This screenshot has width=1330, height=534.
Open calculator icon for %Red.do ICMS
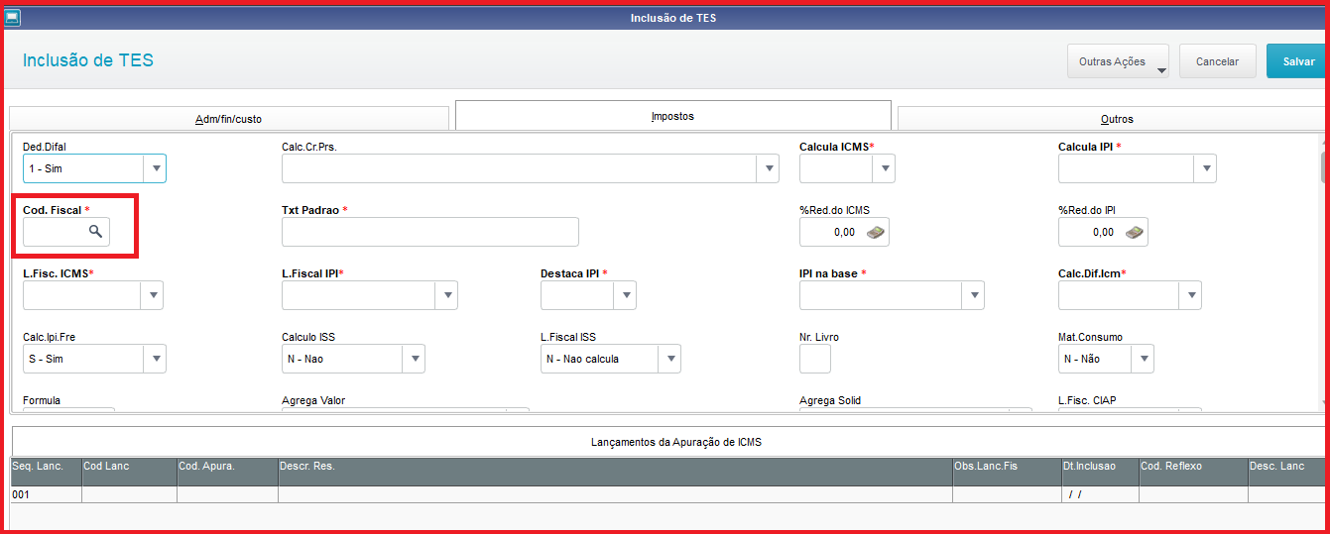point(876,232)
